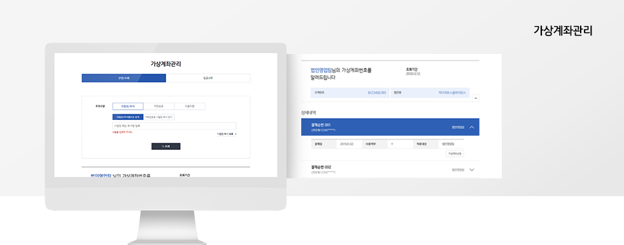Collapse summary with the minus icon button
624x245 pixels.
pos(476,98)
